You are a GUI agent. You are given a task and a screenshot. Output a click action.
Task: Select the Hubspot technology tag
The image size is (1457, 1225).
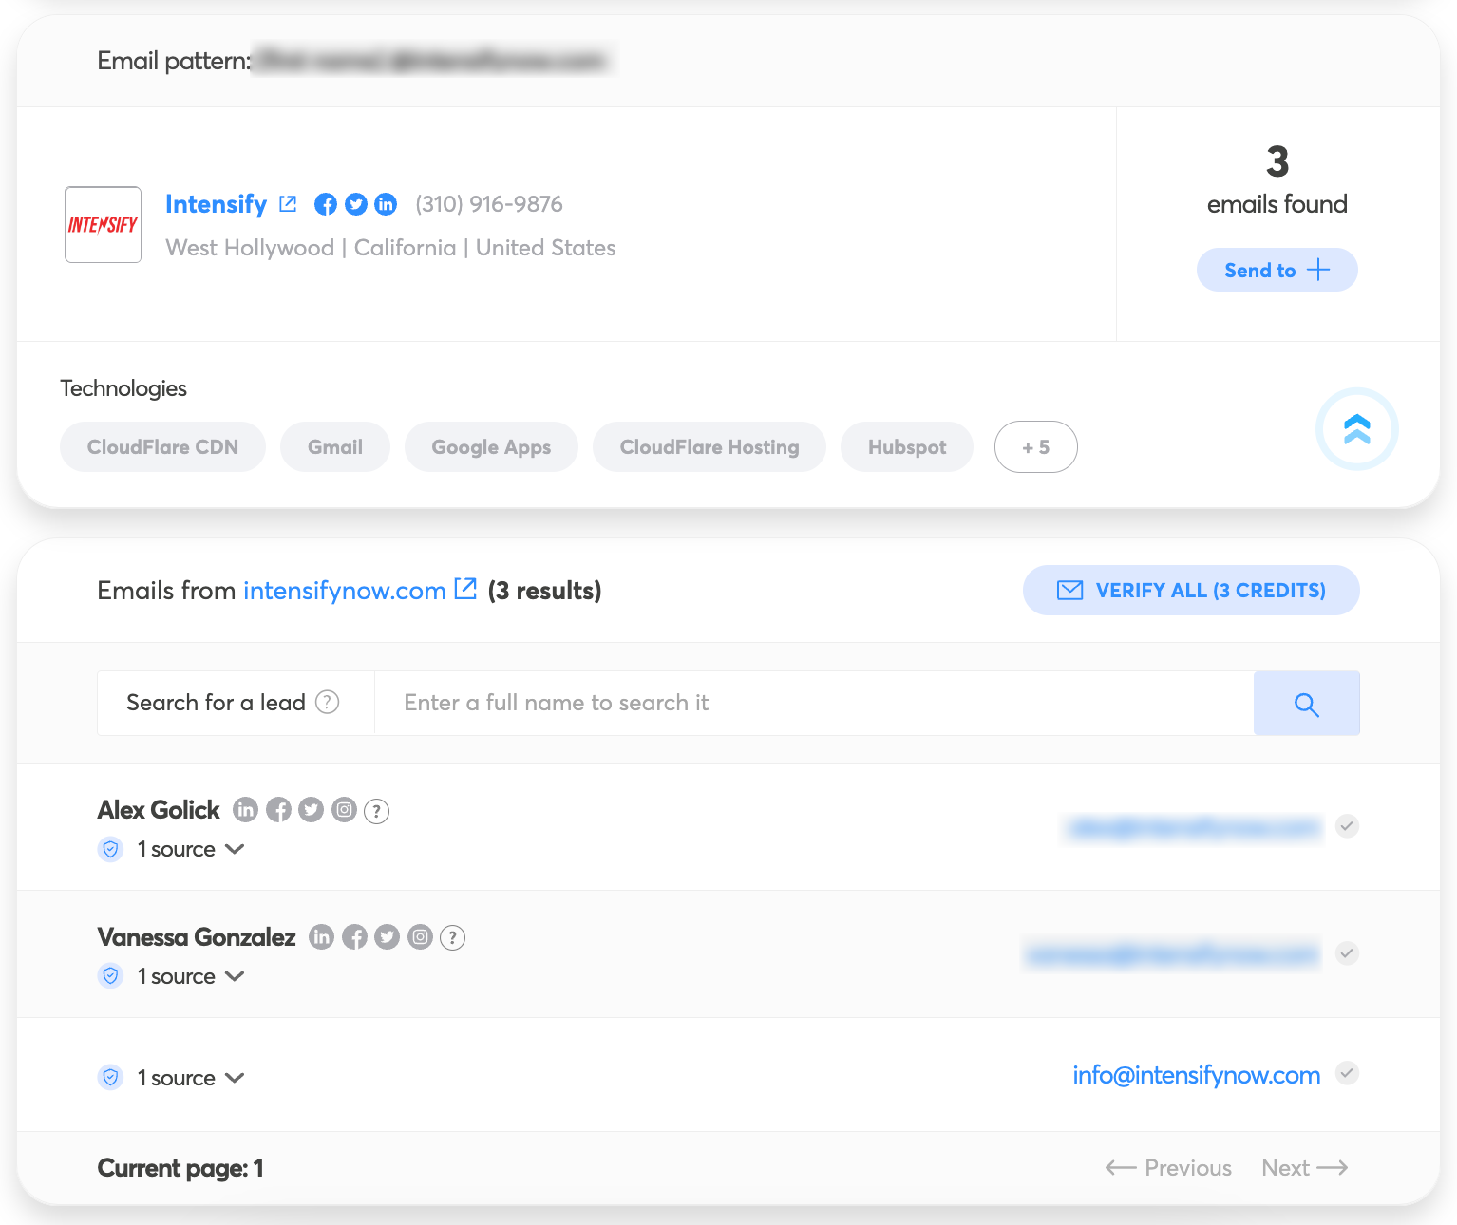coord(907,447)
